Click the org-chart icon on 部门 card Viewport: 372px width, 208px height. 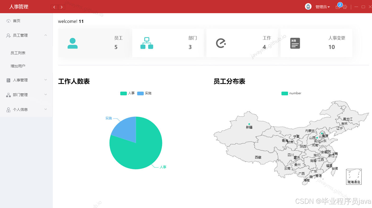pos(147,43)
